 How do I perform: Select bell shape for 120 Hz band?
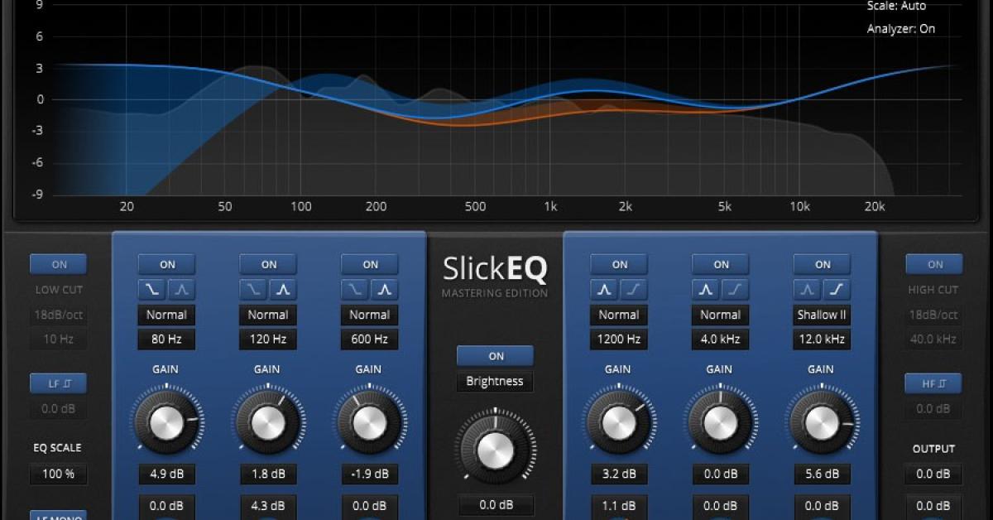tap(284, 290)
